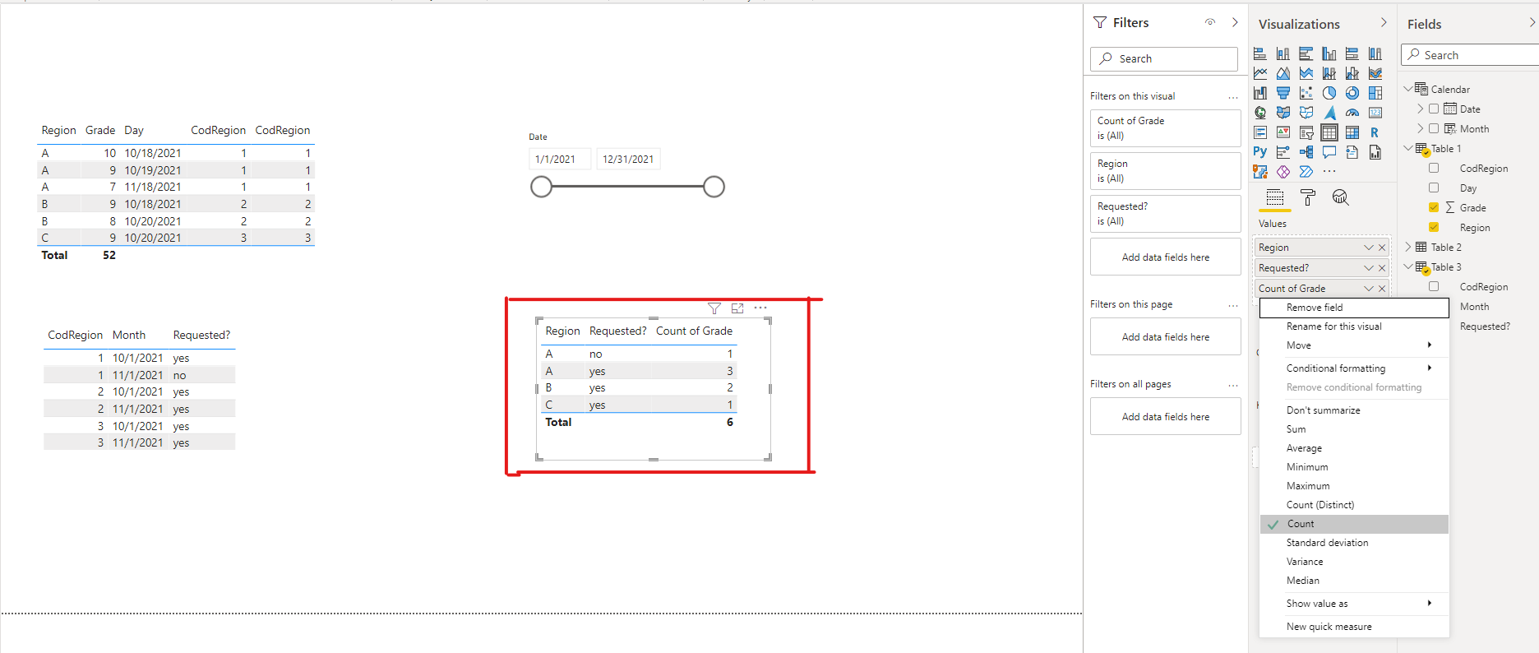Uncheck the Grade field checkbox
The image size is (1539, 653).
pos(1434,207)
